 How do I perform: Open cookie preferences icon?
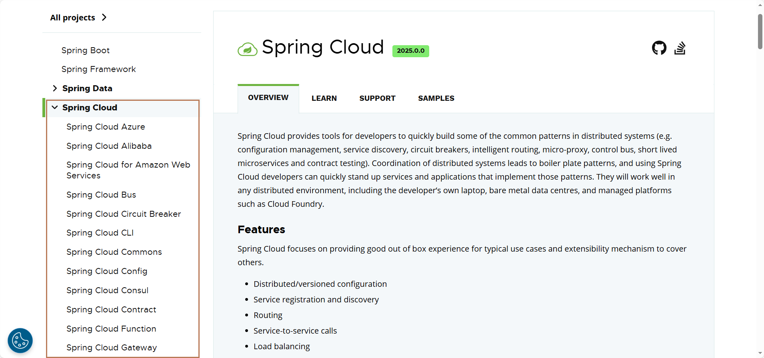[x=20, y=341]
